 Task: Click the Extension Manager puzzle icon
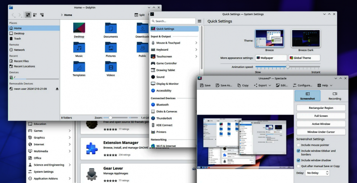[92, 148]
